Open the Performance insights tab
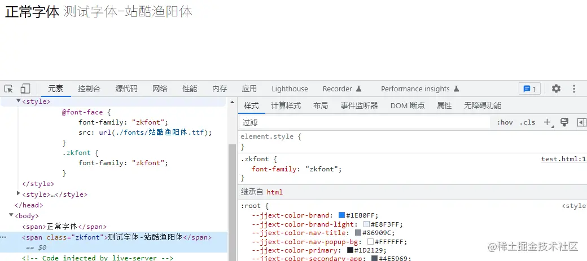This screenshot has width=587, height=261. (x=420, y=89)
